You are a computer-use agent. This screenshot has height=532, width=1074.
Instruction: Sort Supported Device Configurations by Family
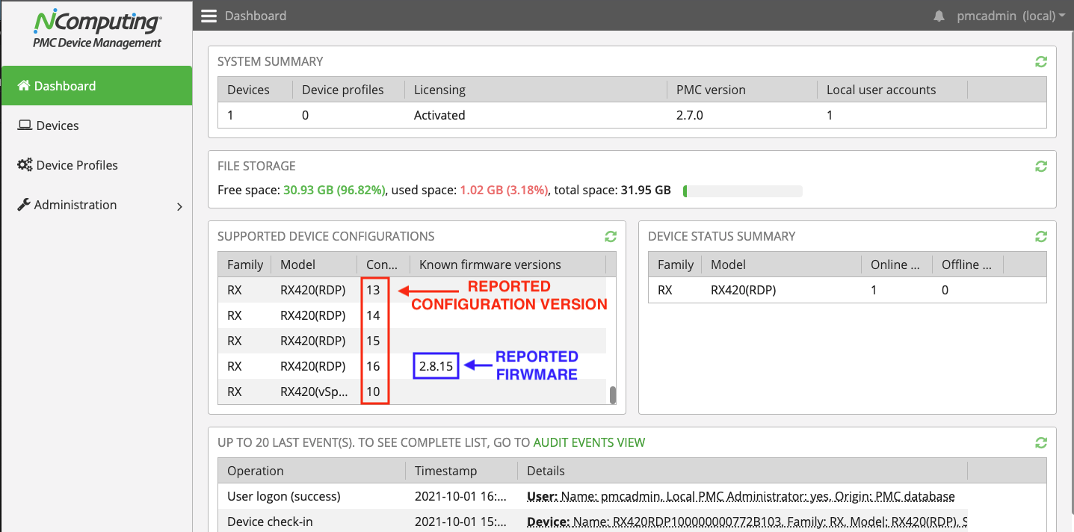tap(244, 265)
